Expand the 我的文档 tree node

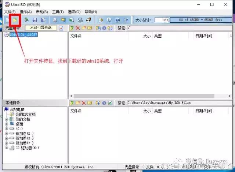click(7, 119)
